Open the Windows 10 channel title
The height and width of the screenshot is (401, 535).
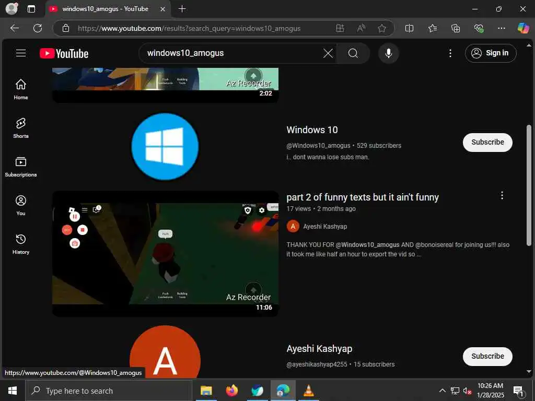coord(312,130)
